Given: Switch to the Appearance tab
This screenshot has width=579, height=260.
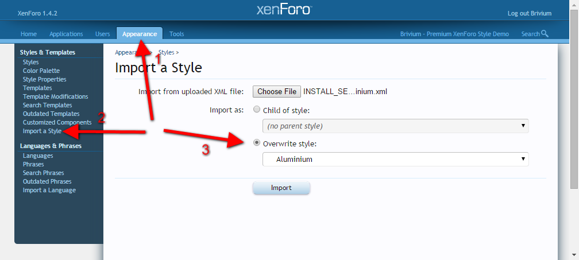Looking at the screenshot, I should [140, 33].
